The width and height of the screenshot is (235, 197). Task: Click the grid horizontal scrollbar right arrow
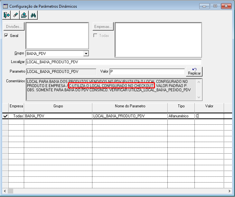(229, 191)
